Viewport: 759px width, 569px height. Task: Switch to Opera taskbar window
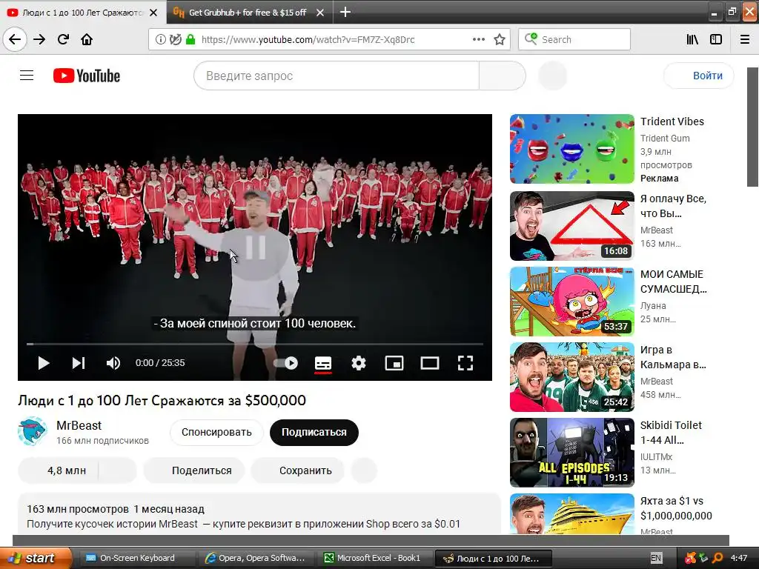click(256, 558)
